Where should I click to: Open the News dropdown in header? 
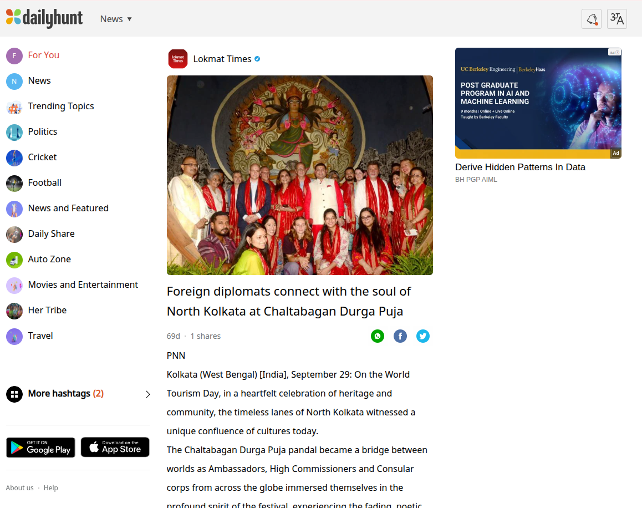(x=116, y=19)
